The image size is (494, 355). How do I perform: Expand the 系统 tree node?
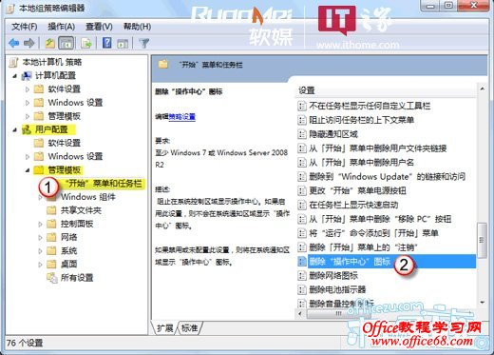(x=40, y=251)
